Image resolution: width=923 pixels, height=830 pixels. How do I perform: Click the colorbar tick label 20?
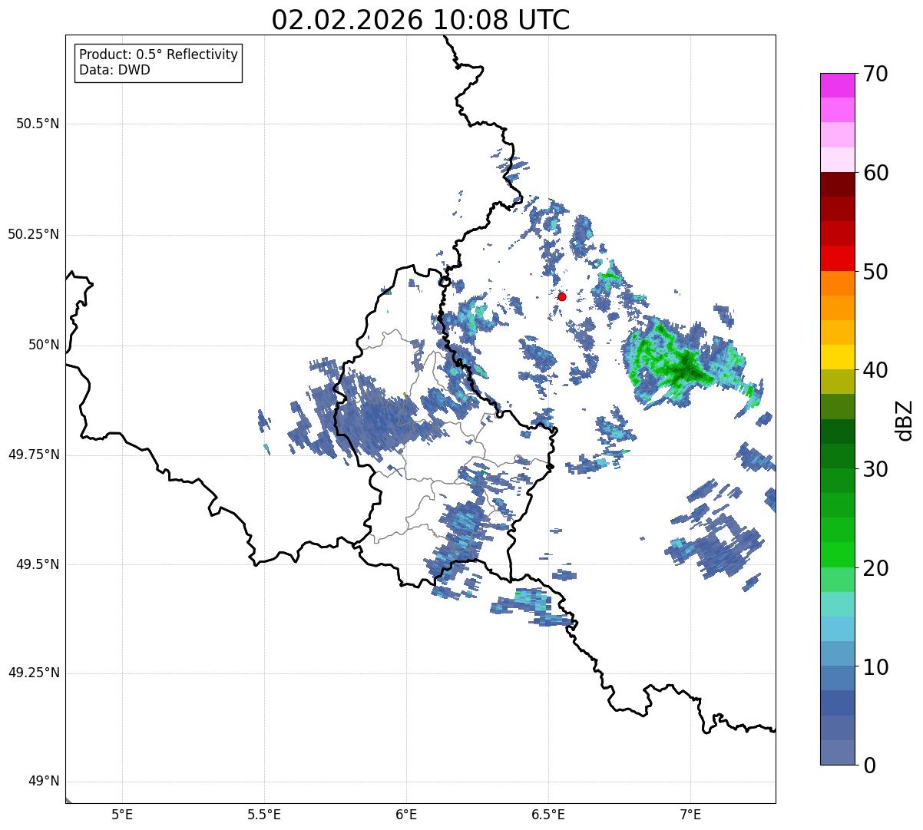click(876, 568)
